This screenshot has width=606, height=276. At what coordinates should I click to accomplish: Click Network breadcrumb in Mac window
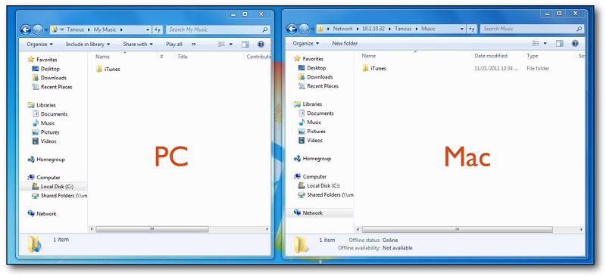(x=343, y=29)
